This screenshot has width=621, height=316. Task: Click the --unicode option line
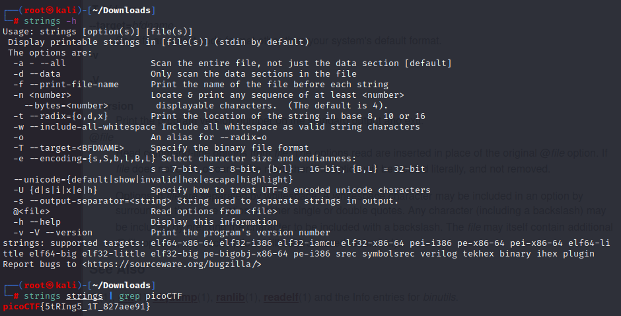click(x=153, y=180)
